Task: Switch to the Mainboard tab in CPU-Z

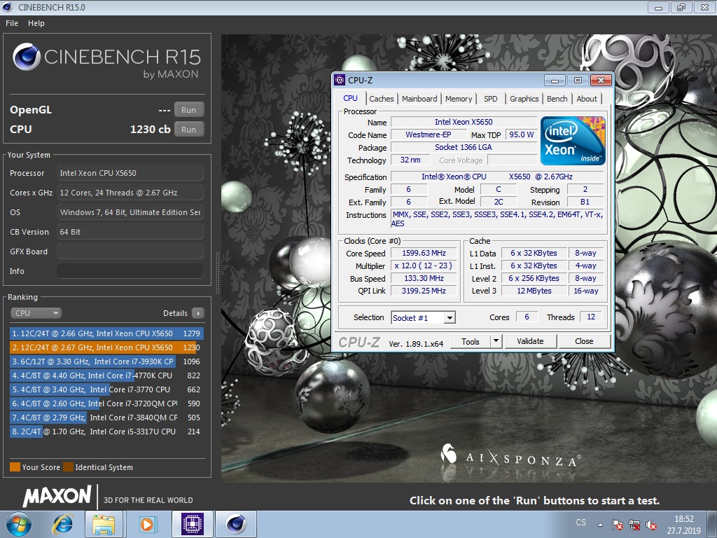Action: click(x=419, y=99)
